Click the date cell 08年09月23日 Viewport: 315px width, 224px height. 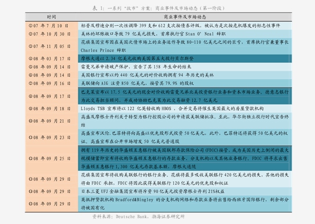tap(52, 137)
